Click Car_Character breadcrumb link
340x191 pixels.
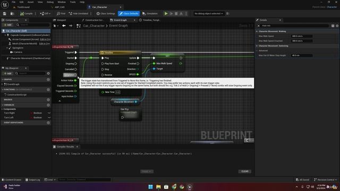click(x=93, y=26)
